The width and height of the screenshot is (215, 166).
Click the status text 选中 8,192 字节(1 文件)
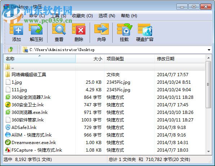click(28, 159)
